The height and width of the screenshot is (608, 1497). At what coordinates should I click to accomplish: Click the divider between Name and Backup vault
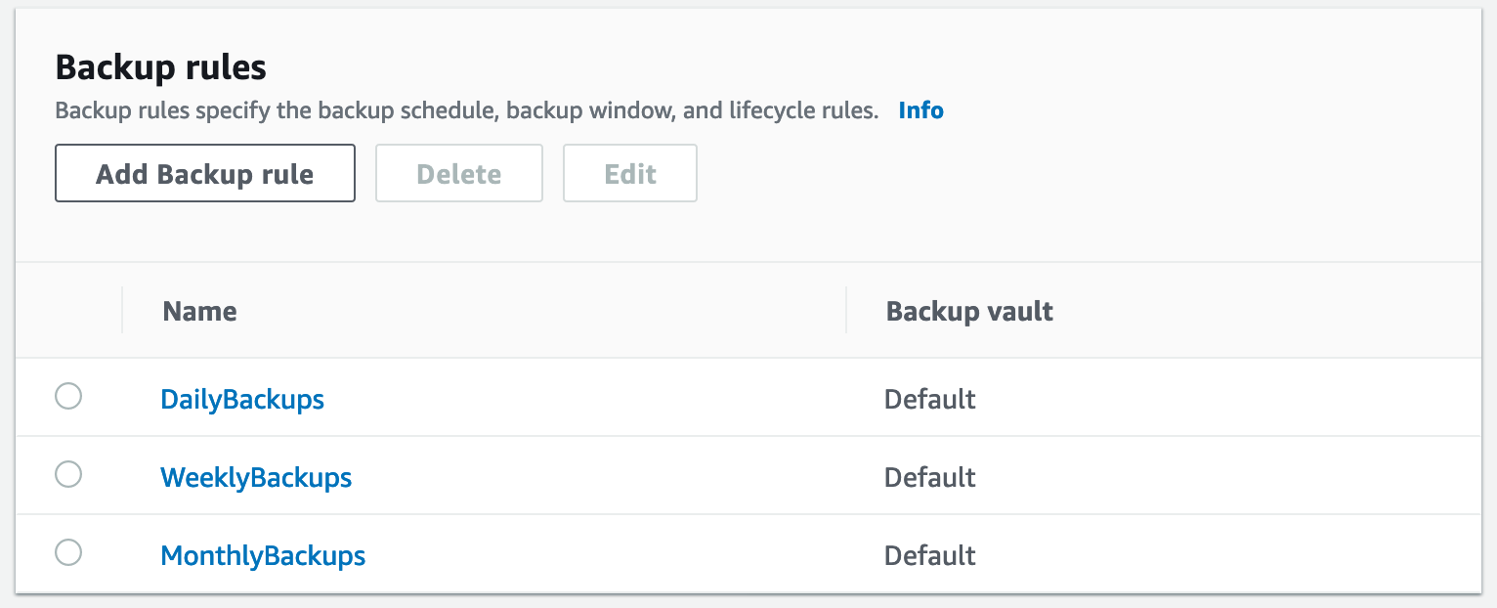[x=846, y=311]
